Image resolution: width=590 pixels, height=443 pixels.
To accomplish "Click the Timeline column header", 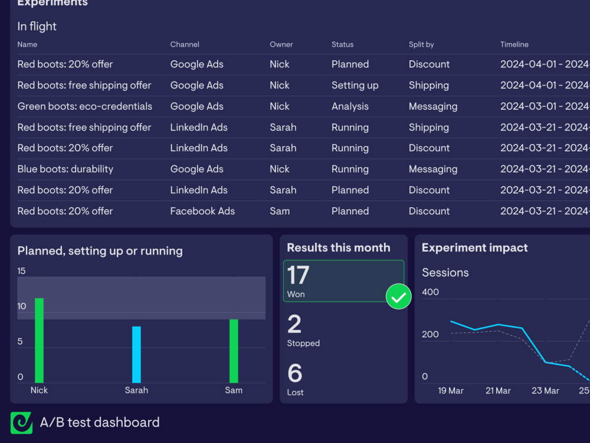I will tap(514, 44).
